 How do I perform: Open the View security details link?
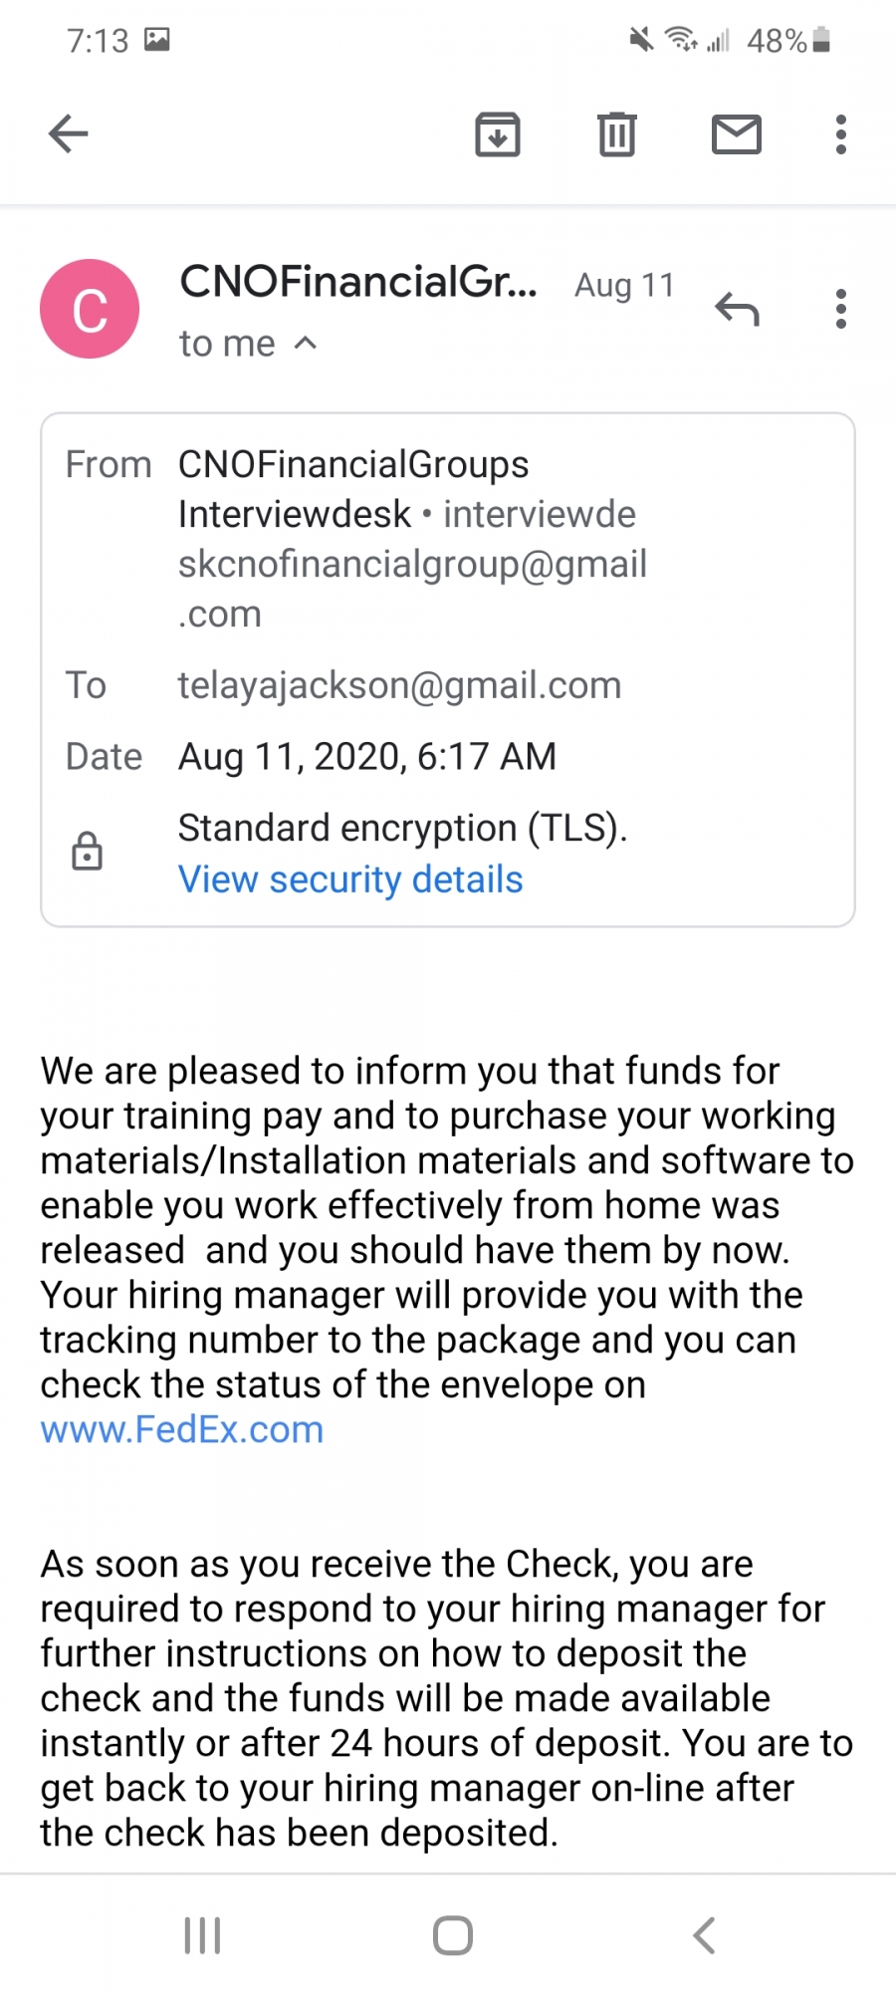pyautogui.click(x=350, y=879)
